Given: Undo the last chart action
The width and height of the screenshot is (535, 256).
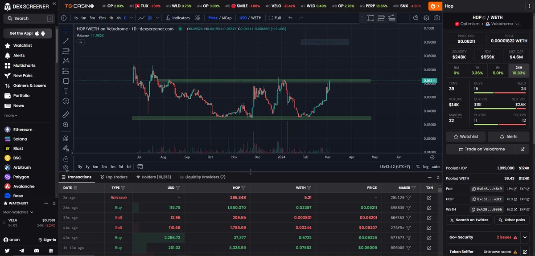Looking at the screenshot, I should click(291, 18).
